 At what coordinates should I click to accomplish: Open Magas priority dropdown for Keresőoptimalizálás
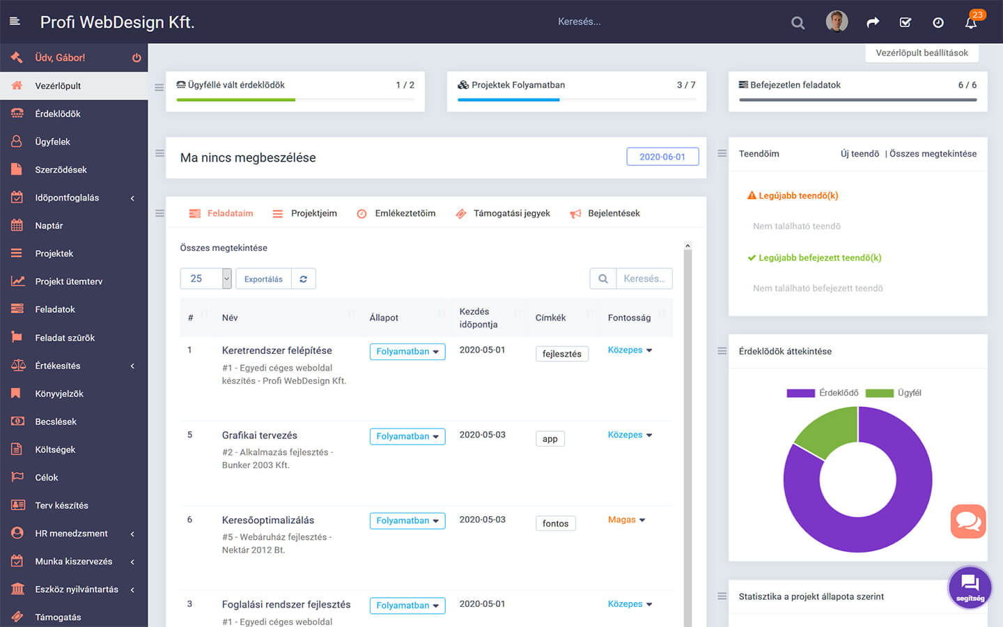pos(626,520)
